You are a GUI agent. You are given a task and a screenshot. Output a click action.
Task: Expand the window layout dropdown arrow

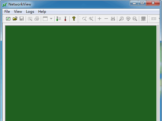click(x=51, y=19)
